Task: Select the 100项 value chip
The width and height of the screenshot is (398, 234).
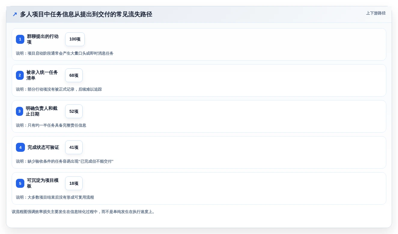Action: pyautogui.click(x=75, y=39)
